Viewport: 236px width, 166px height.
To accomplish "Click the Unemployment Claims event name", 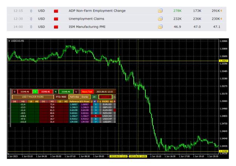I will (x=86, y=19).
